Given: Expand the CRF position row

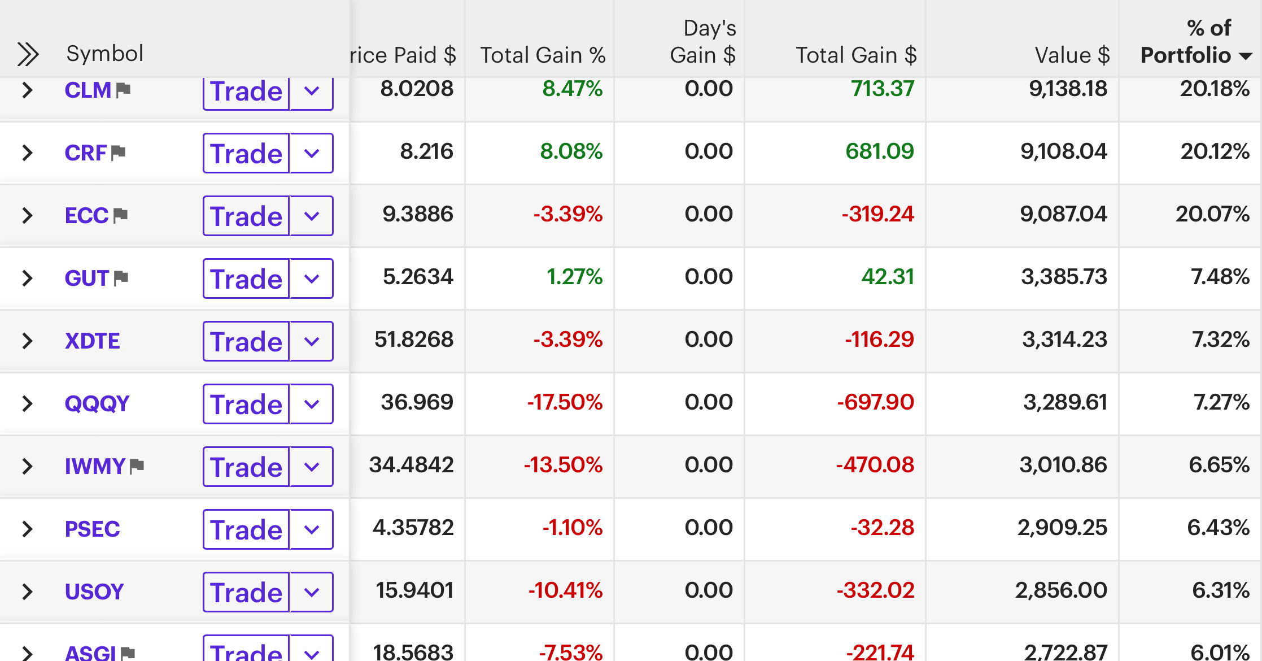Looking at the screenshot, I should [x=27, y=153].
